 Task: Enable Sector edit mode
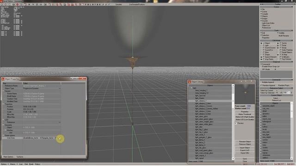(x=284, y=43)
